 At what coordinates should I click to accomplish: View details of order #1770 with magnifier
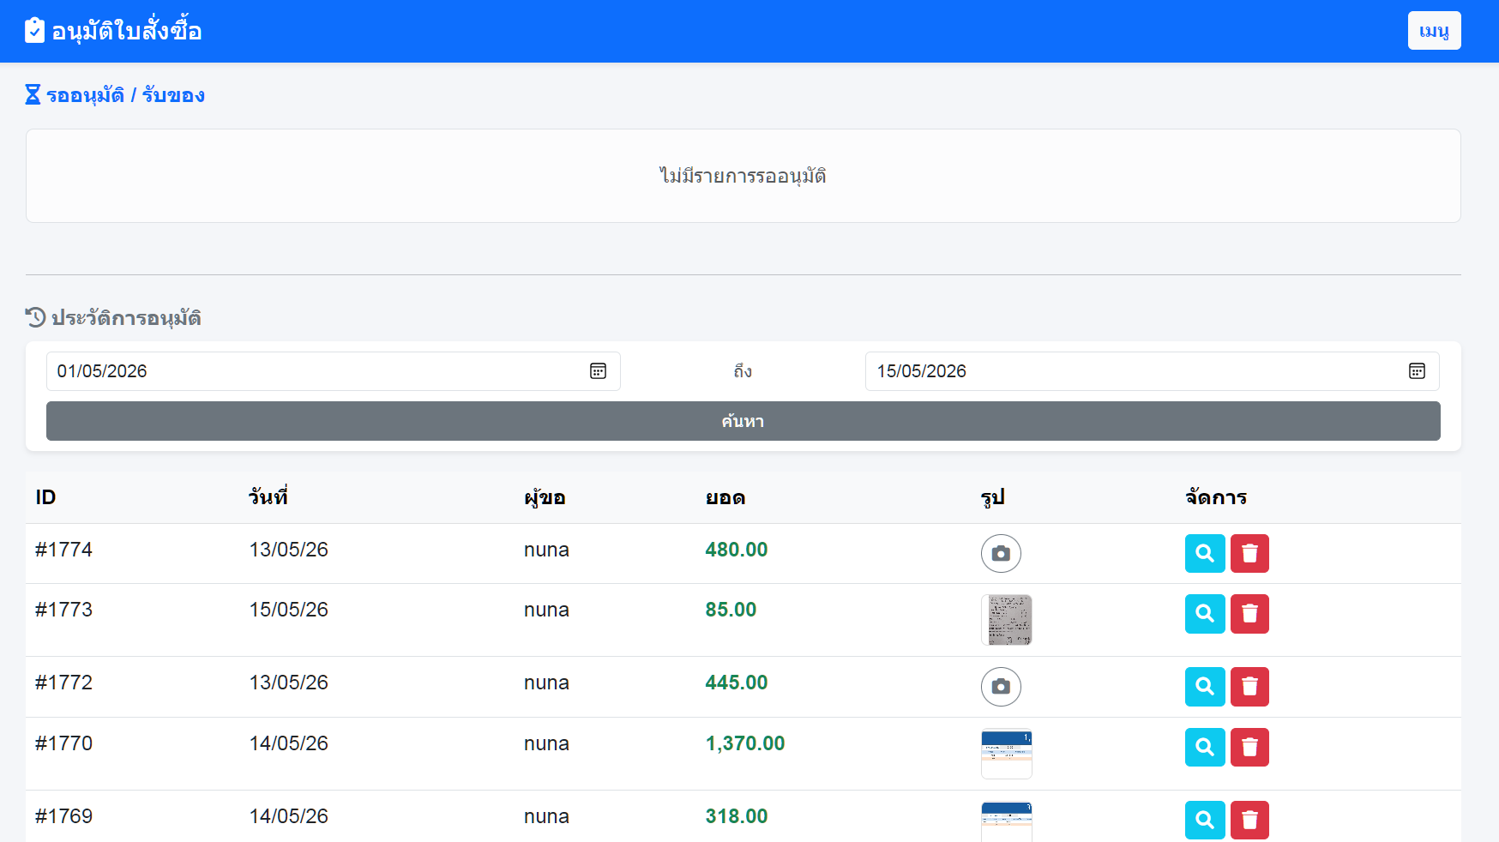click(x=1205, y=748)
